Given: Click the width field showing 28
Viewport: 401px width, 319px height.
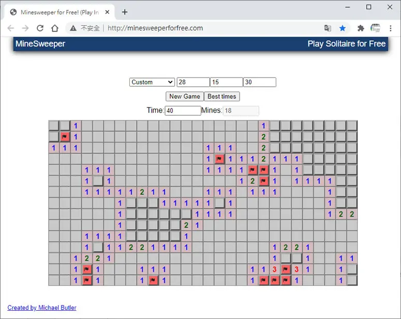Looking at the screenshot, I should click(x=194, y=82).
